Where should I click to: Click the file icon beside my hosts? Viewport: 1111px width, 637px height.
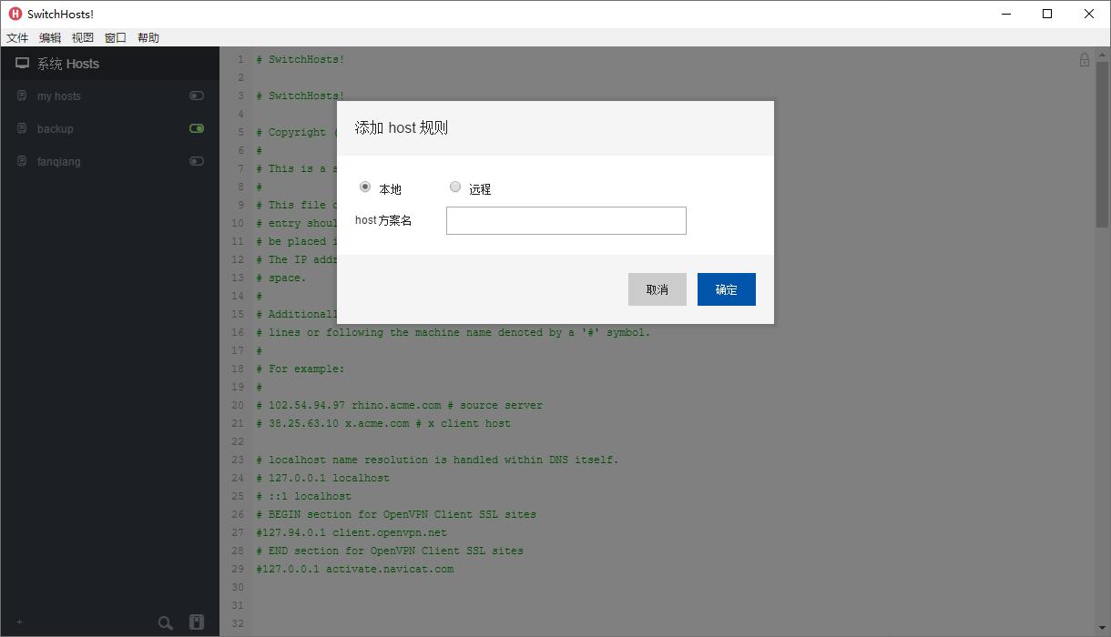(21, 96)
